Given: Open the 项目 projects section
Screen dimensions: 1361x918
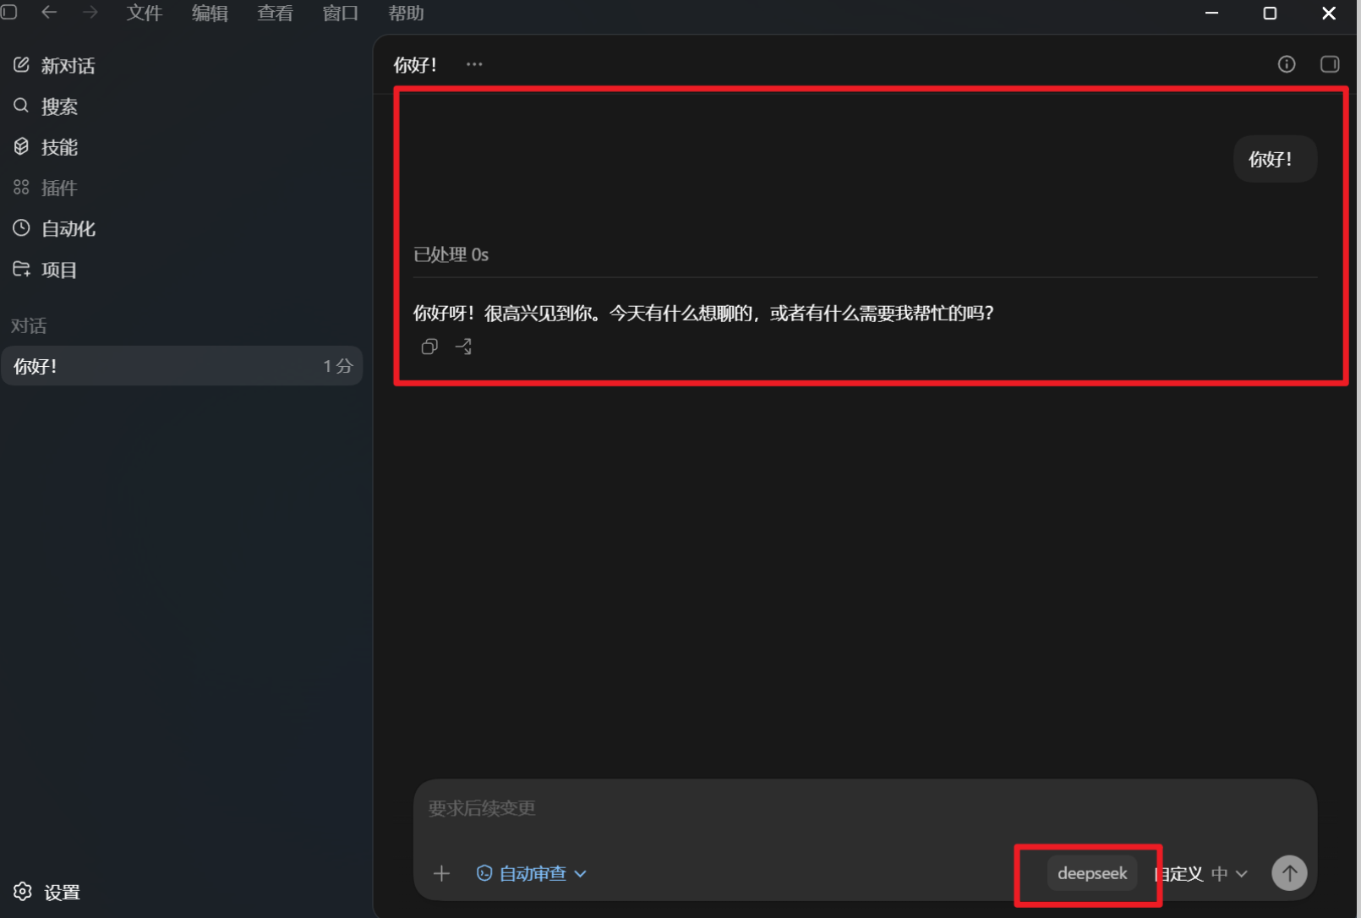Looking at the screenshot, I should point(46,270).
